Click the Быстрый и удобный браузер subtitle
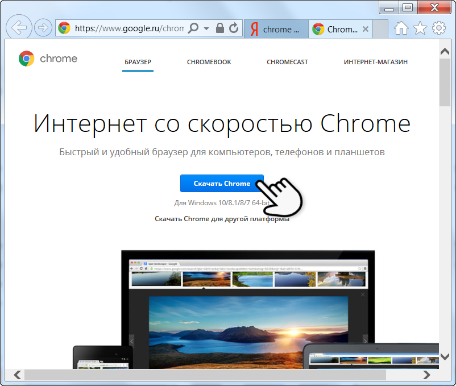 point(222,152)
